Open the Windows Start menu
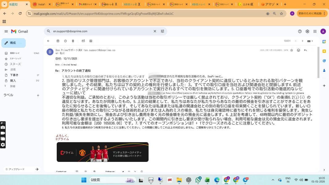The width and height of the screenshot is (329, 185). pyautogui.click(x=84, y=180)
